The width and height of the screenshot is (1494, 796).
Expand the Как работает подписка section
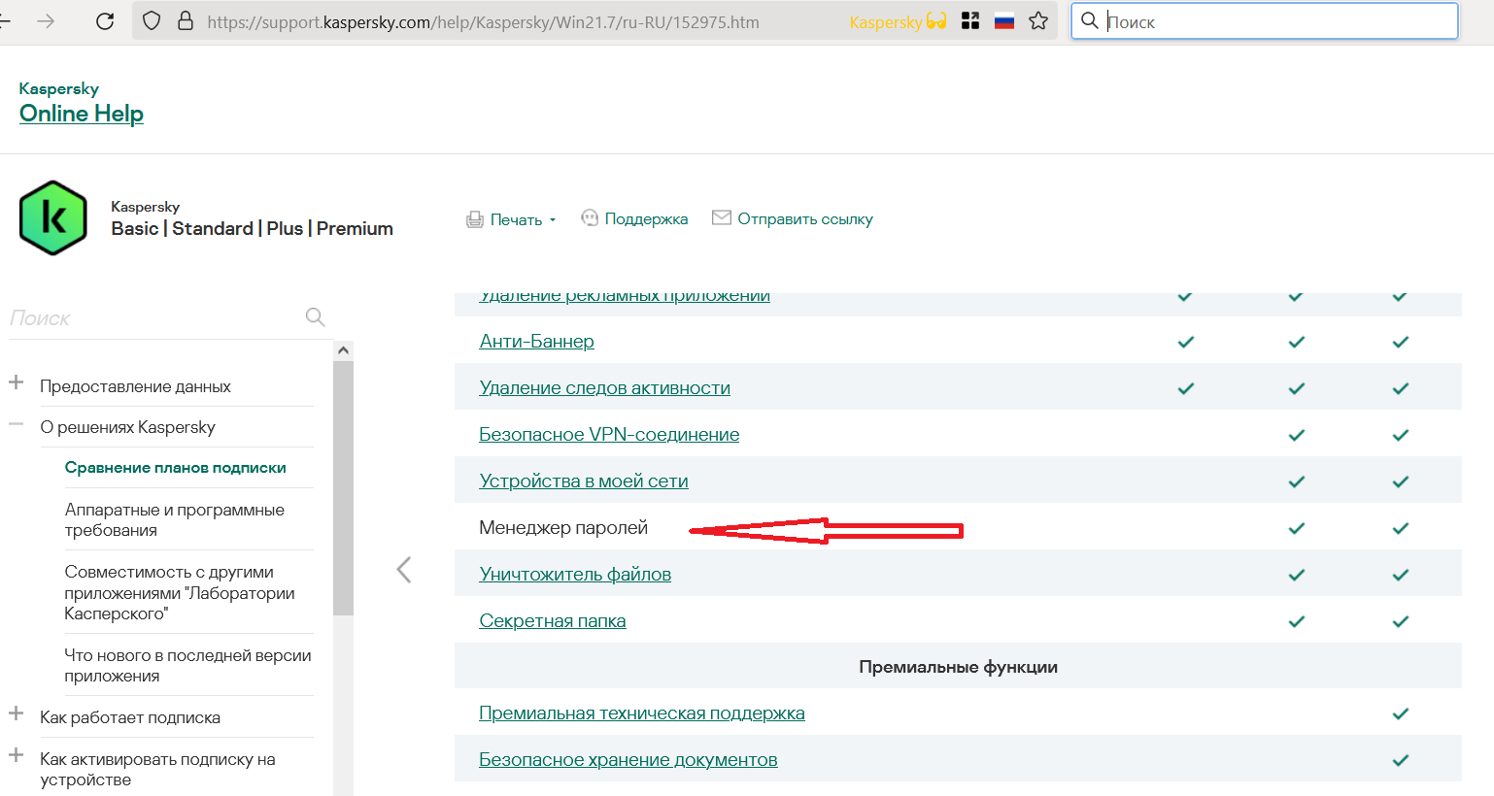(16, 714)
